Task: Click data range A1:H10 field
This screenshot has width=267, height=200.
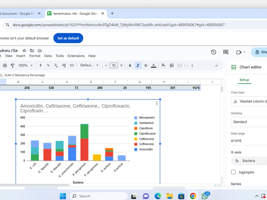Action: pyautogui.click(x=249, y=141)
